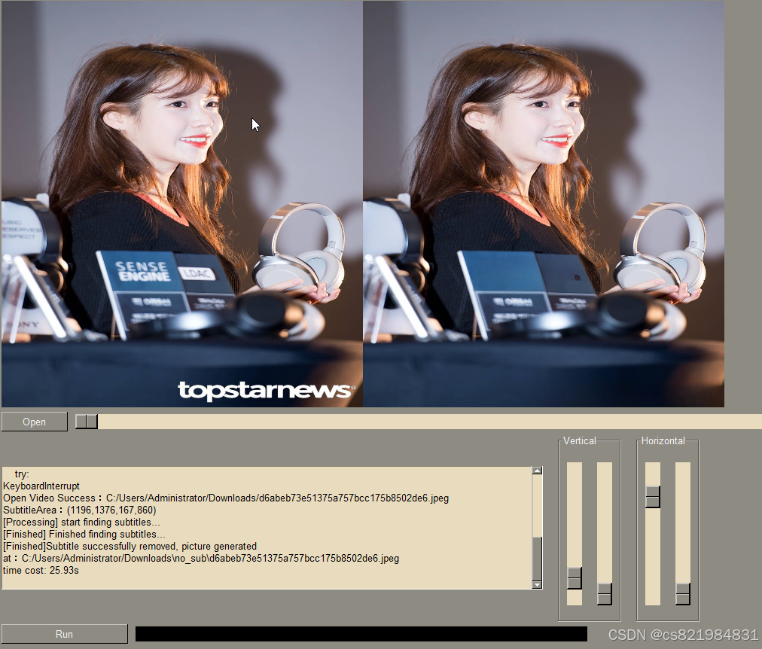Click the no_sub output file path line
762x649 pixels.
pos(201,558)
